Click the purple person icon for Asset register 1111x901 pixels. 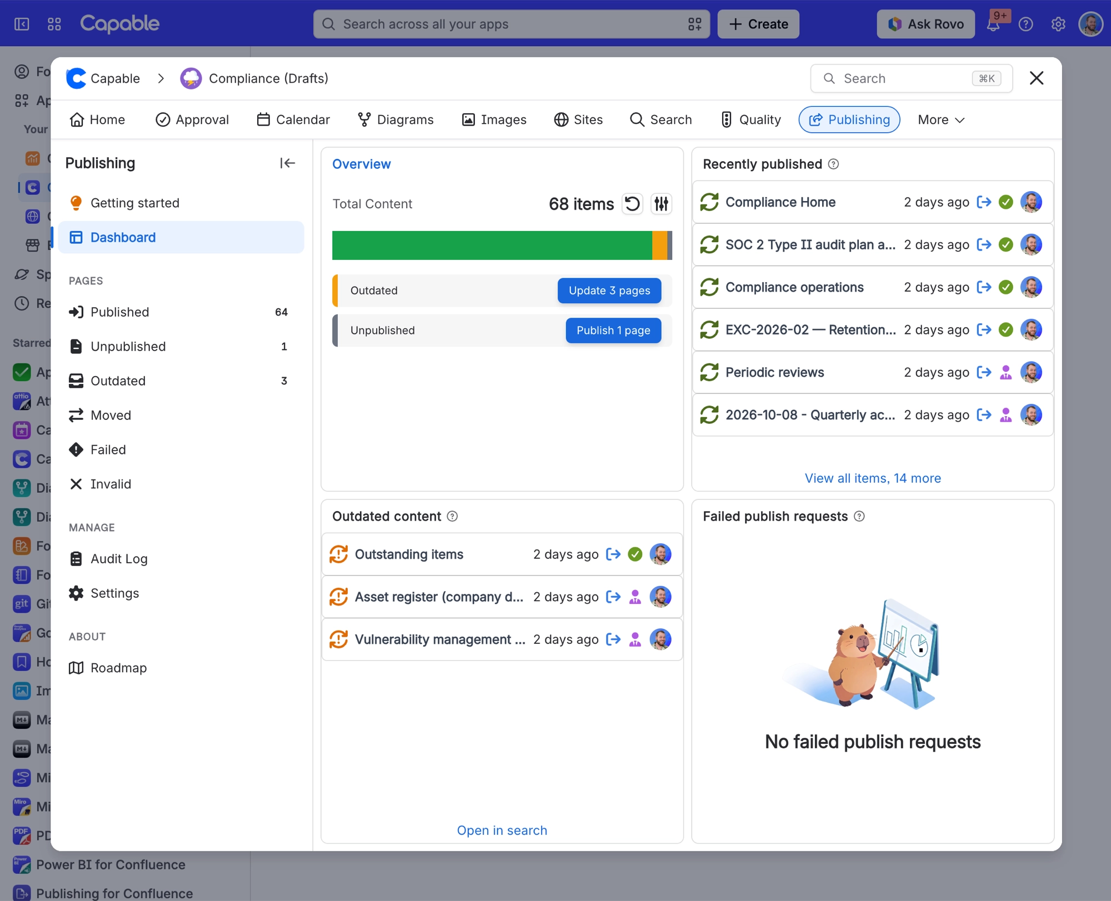[x=635, y=597]
